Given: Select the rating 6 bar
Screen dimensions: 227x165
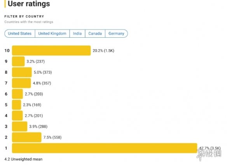Looking at the screenshot, I should 17,94.
